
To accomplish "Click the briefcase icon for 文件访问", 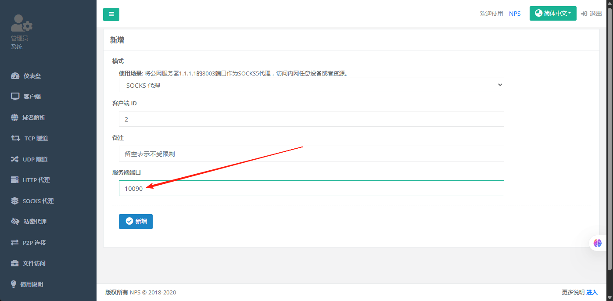I will 15,263.
